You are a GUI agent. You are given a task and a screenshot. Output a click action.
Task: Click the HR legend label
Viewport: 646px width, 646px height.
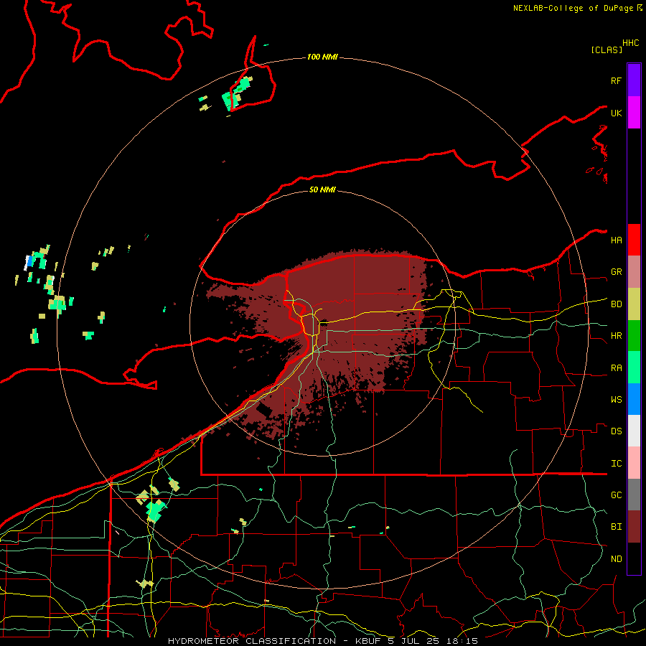tap(616, 336)
